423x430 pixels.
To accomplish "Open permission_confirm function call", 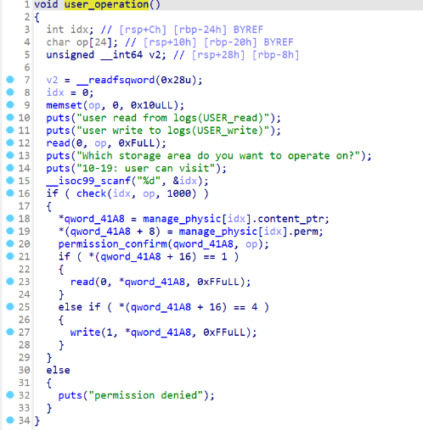I will 113,244.
